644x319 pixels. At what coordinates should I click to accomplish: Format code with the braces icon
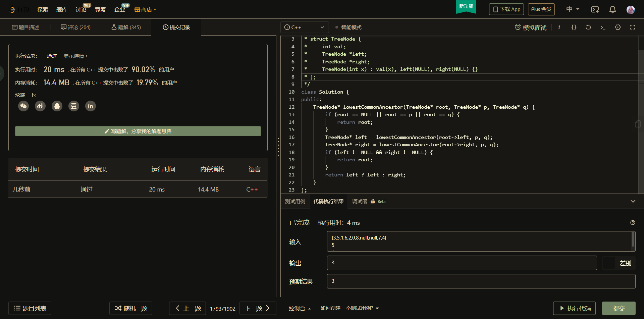tap(574, 27)
